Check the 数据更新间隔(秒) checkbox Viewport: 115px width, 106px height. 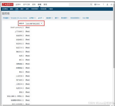click(23, 100)
